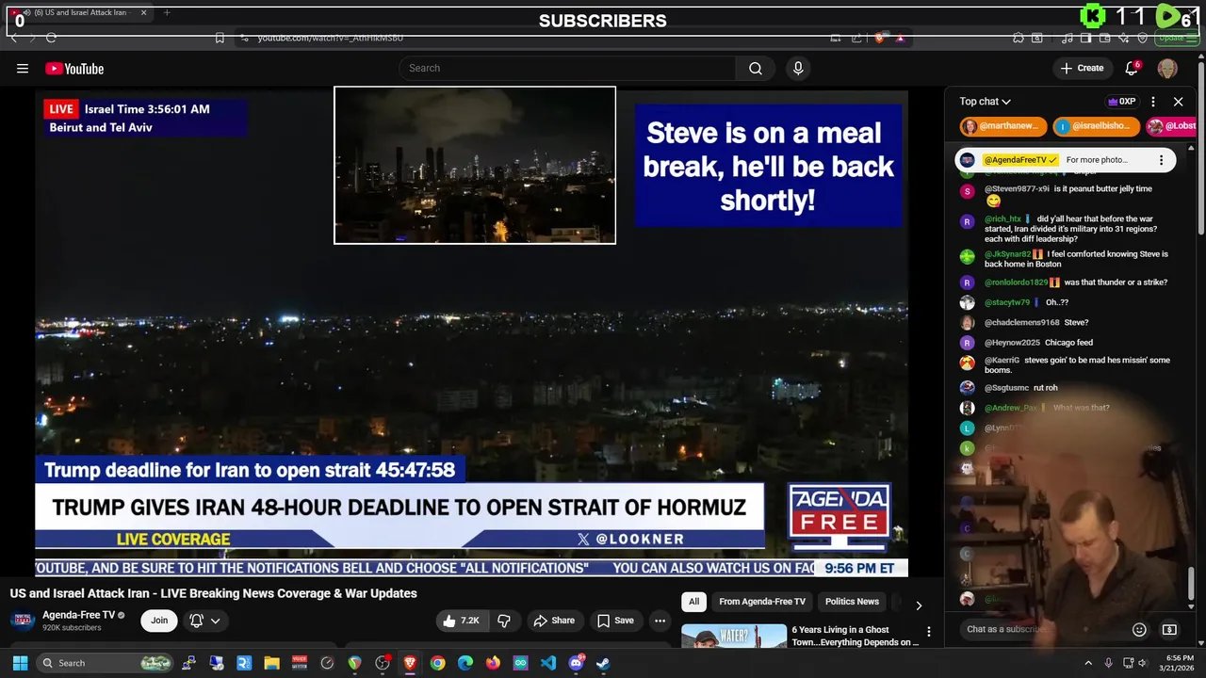Image resolution: width=1206 pixels, height=678 pixels.
Task: Open Brave browser from the taskbar
Action: click(410, 663)
